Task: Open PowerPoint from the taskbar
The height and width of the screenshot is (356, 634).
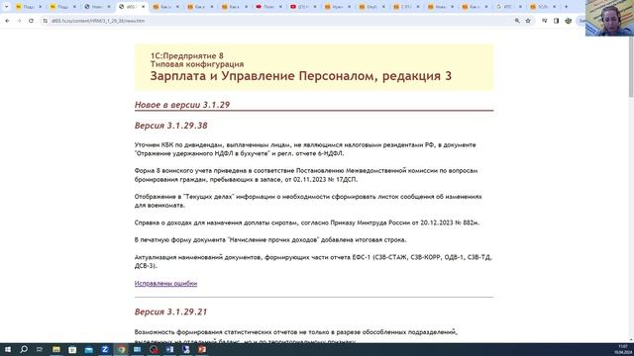Action: (x=202, y=349)
